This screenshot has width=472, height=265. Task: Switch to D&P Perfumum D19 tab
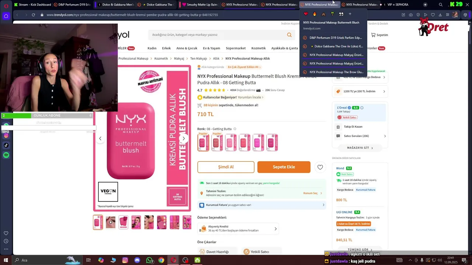click(72, 5)
